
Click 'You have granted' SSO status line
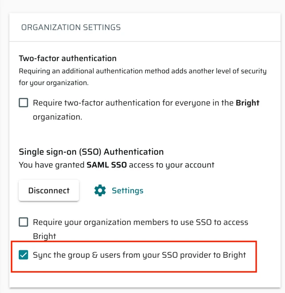(x=117, y=165)
